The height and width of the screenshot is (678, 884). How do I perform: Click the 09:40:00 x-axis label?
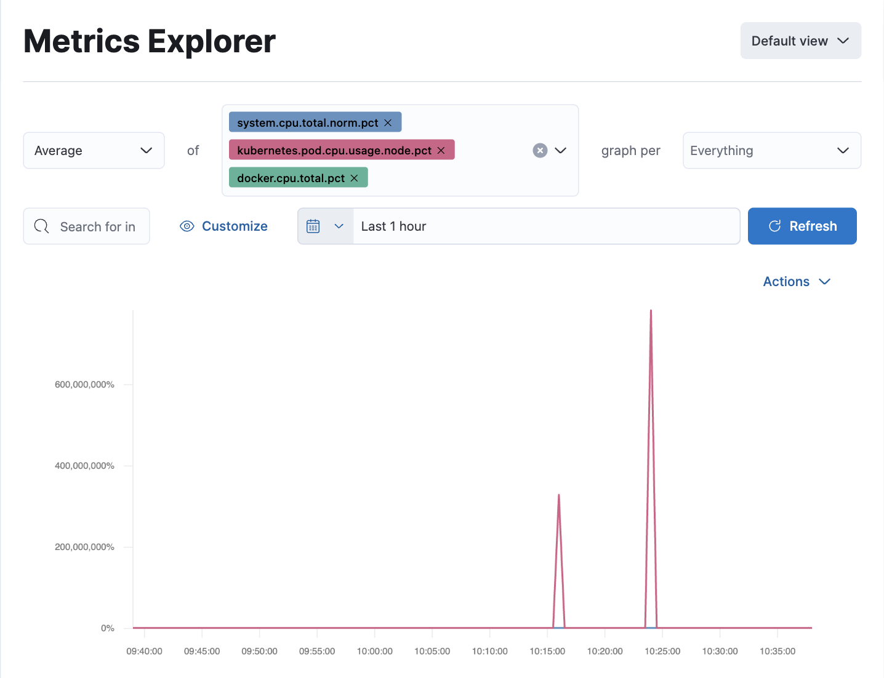[x=145, y=652]
